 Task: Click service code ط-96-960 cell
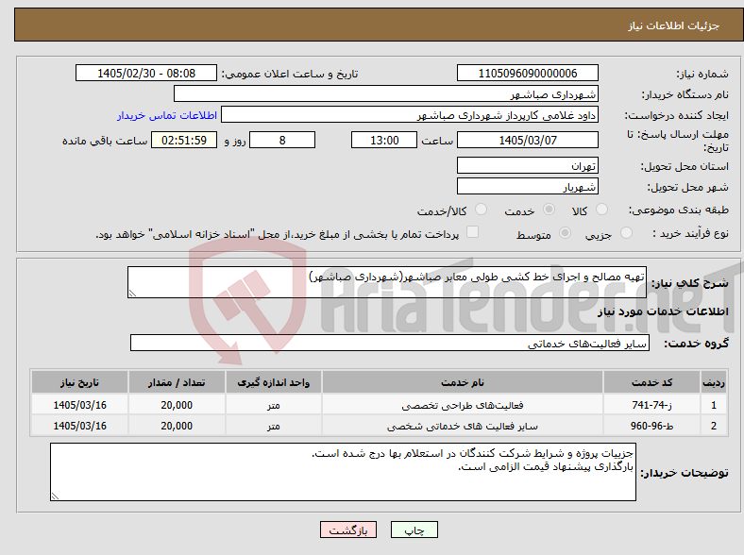[x=652, y=426]
